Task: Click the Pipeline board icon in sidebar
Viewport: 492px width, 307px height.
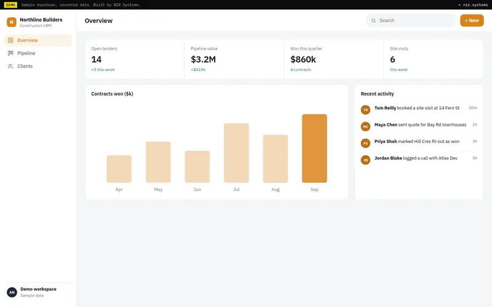Action: [x=10, y=53]
